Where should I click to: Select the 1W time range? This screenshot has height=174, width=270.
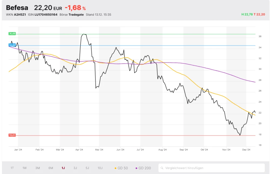25,168
